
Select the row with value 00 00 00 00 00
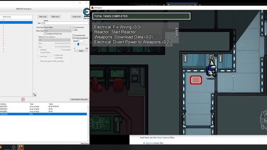coord(43,107)
